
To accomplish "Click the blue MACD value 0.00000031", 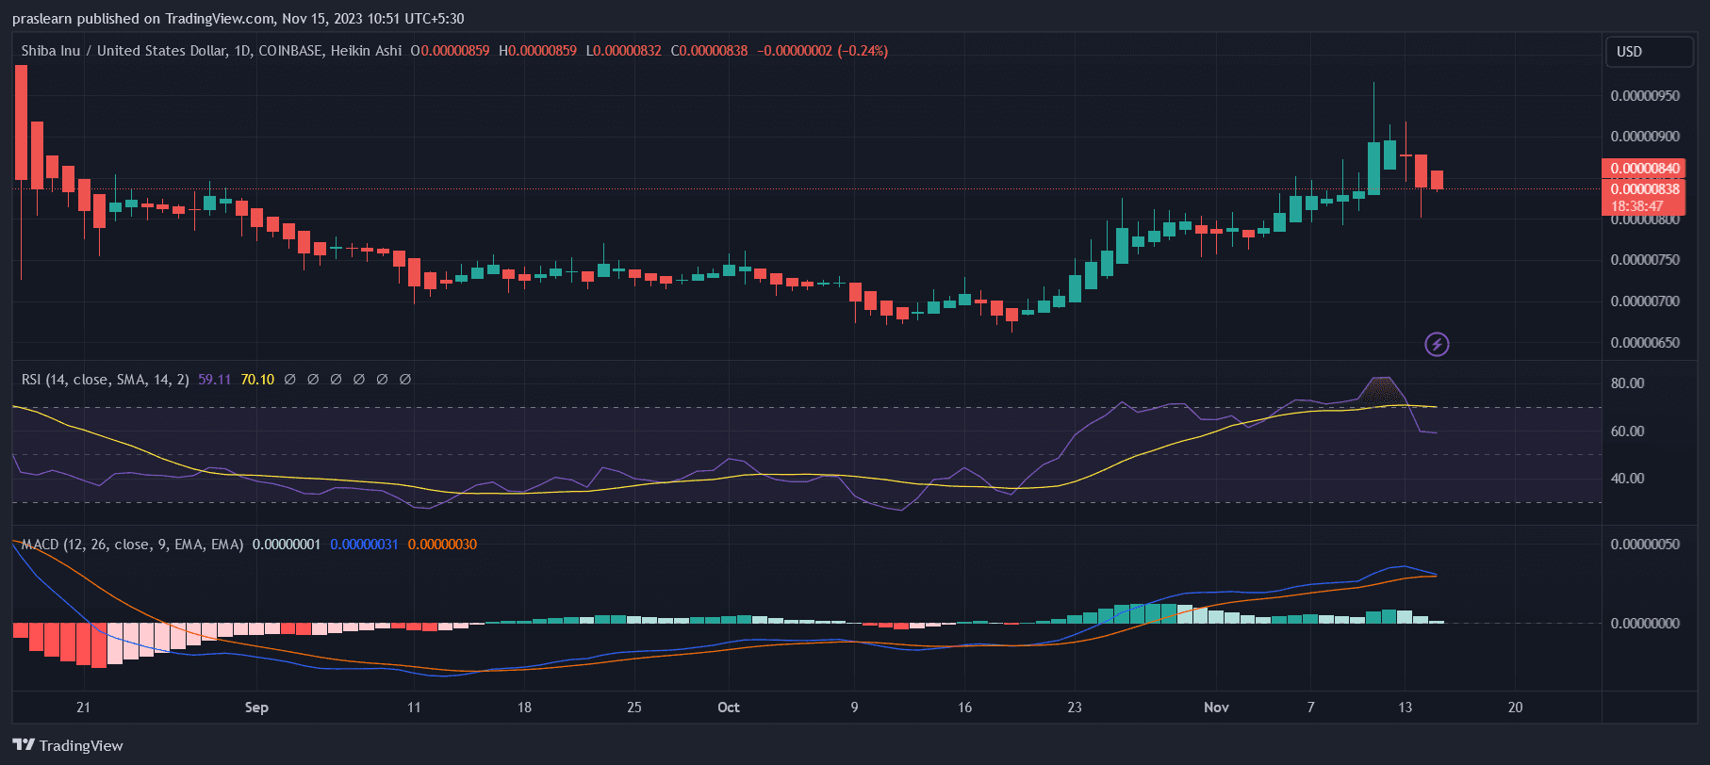I will point(364,545).
